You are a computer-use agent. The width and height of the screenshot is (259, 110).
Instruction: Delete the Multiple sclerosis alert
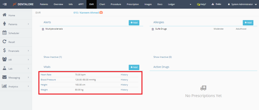pyautogui.click(x=43, y=29)
